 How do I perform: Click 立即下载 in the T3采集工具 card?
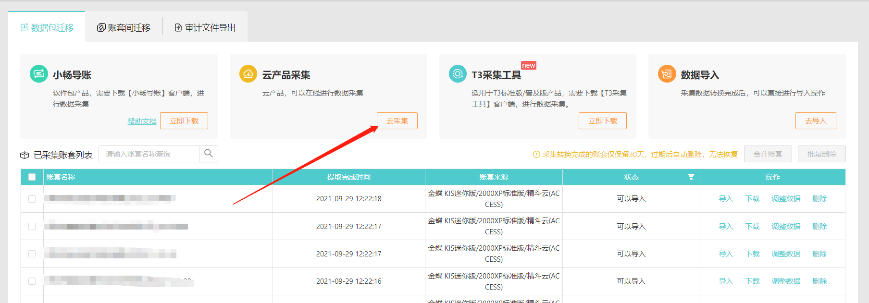[603, 121]
